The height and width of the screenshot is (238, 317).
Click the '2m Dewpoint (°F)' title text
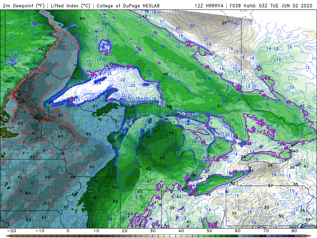[24, 6]
